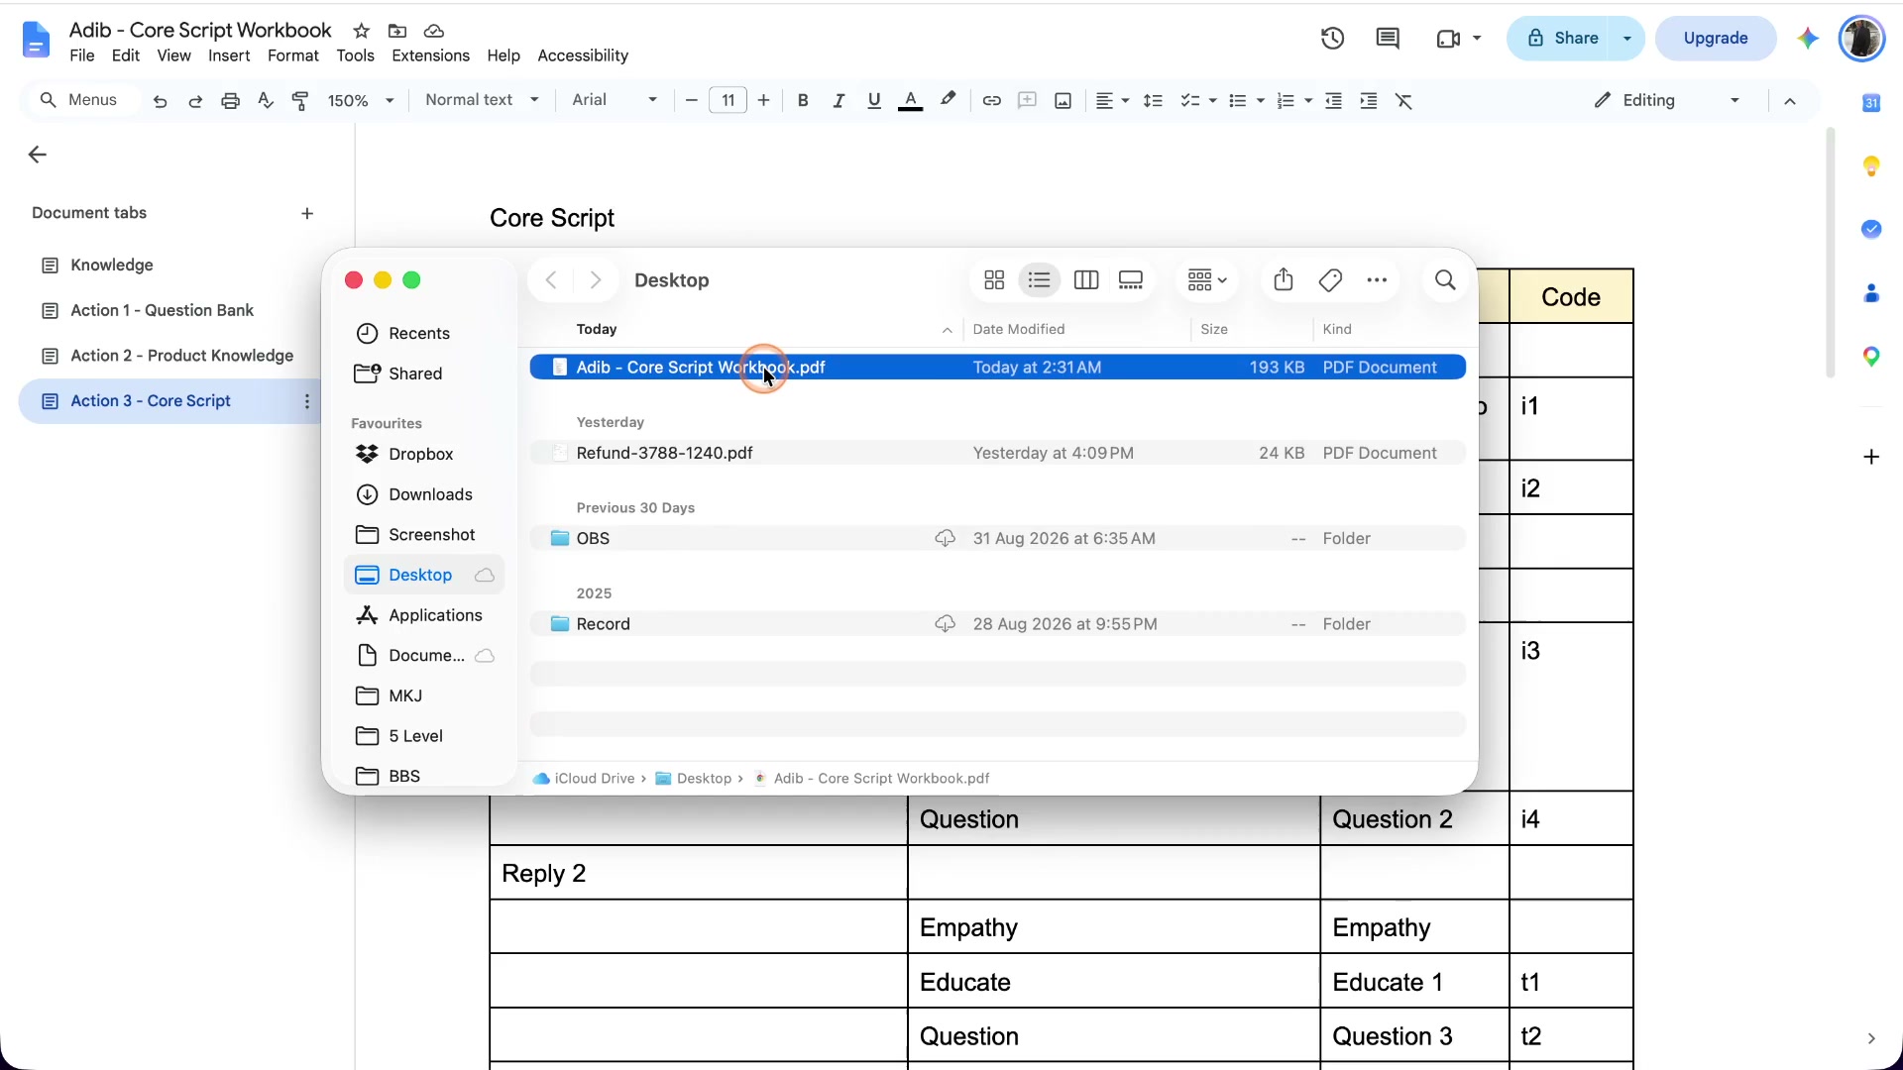Open the Finder search magnifier
This screenshot has width=1903, height=1070.
tap(1445, 280)
